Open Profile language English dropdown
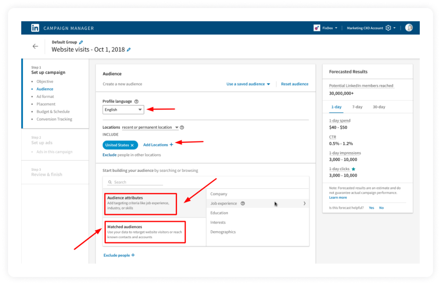This screenshot has height=285, width=441. coord(123,110)
